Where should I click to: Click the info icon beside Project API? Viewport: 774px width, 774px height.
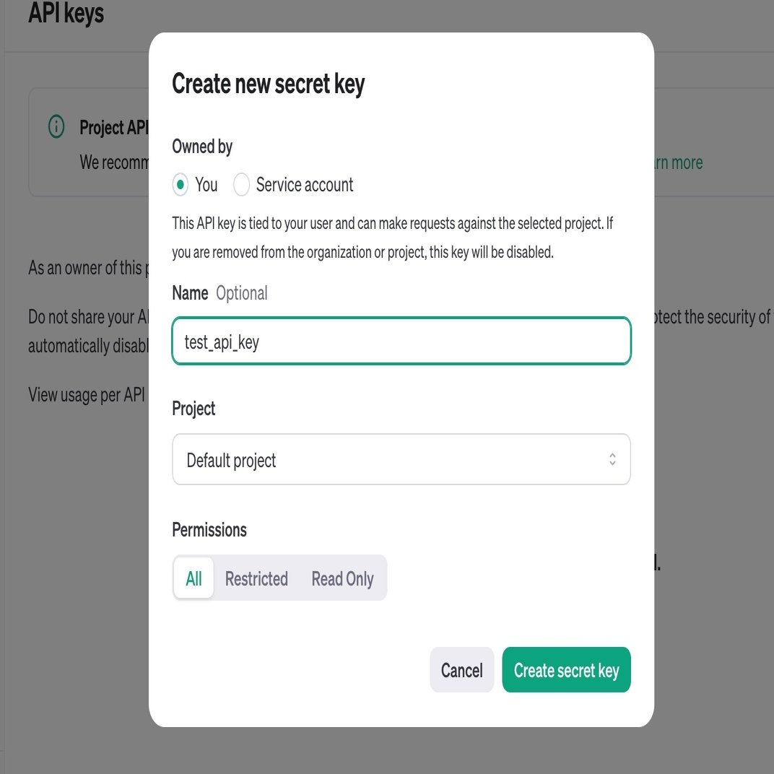point(56,127)
